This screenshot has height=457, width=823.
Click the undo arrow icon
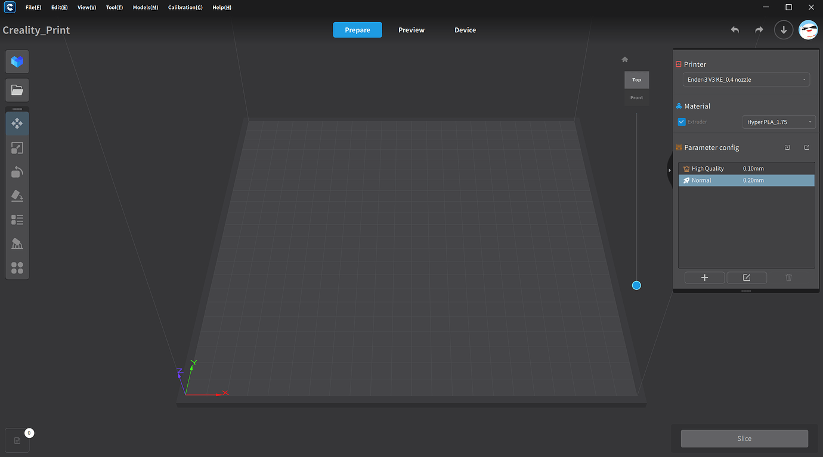[735, 29]
